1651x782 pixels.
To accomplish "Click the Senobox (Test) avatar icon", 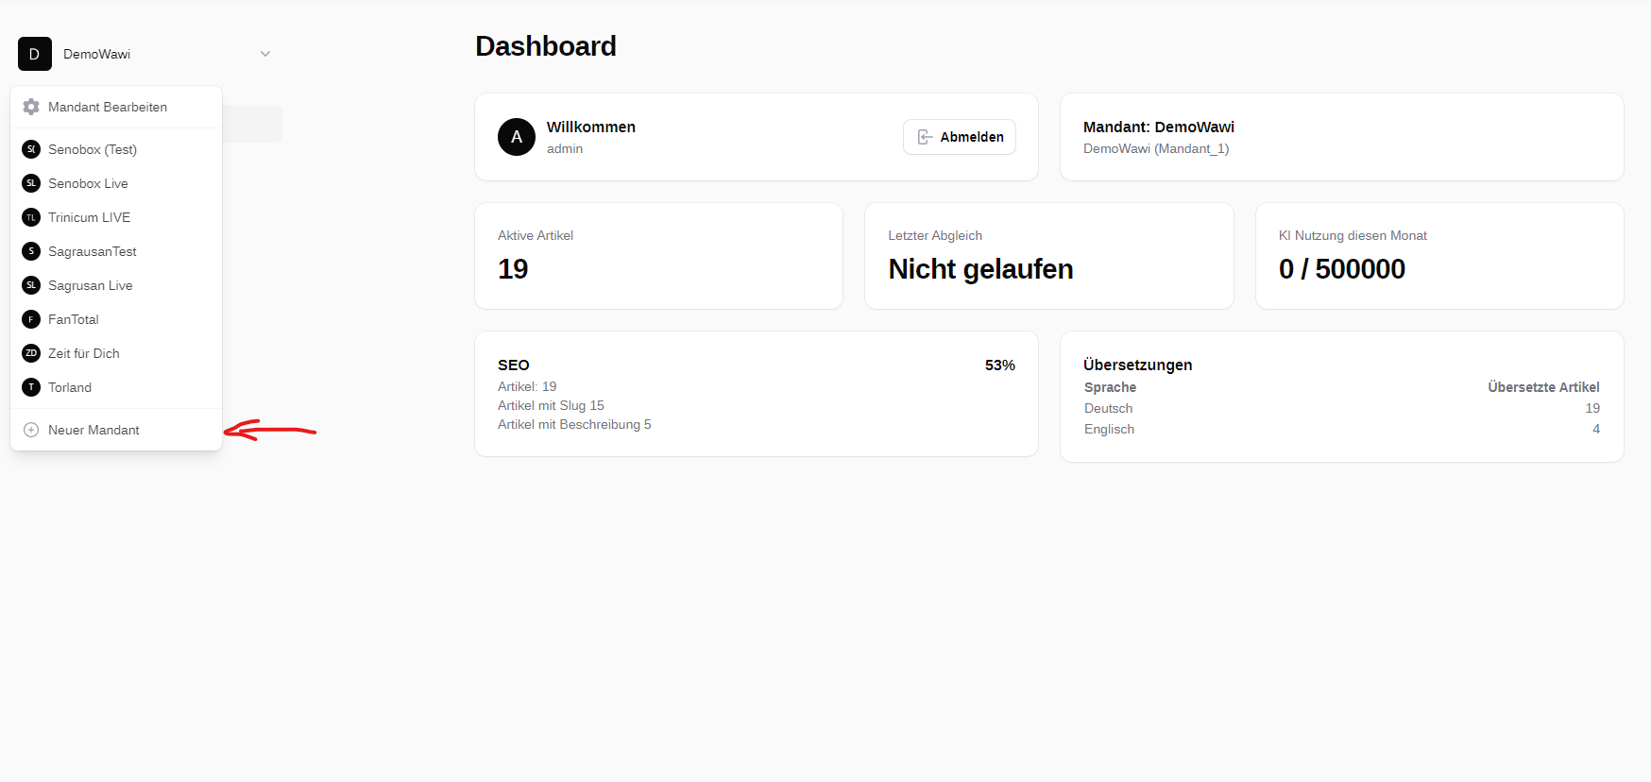I will pyautogui.click(x=31, y=149).
